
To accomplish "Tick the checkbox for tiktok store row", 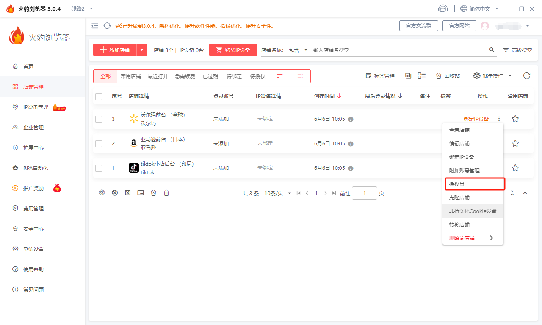I will pyautogui.click(x=99, y=168).
